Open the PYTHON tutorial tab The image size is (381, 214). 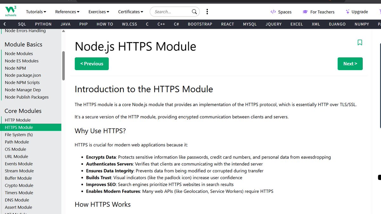pos(43,24)
